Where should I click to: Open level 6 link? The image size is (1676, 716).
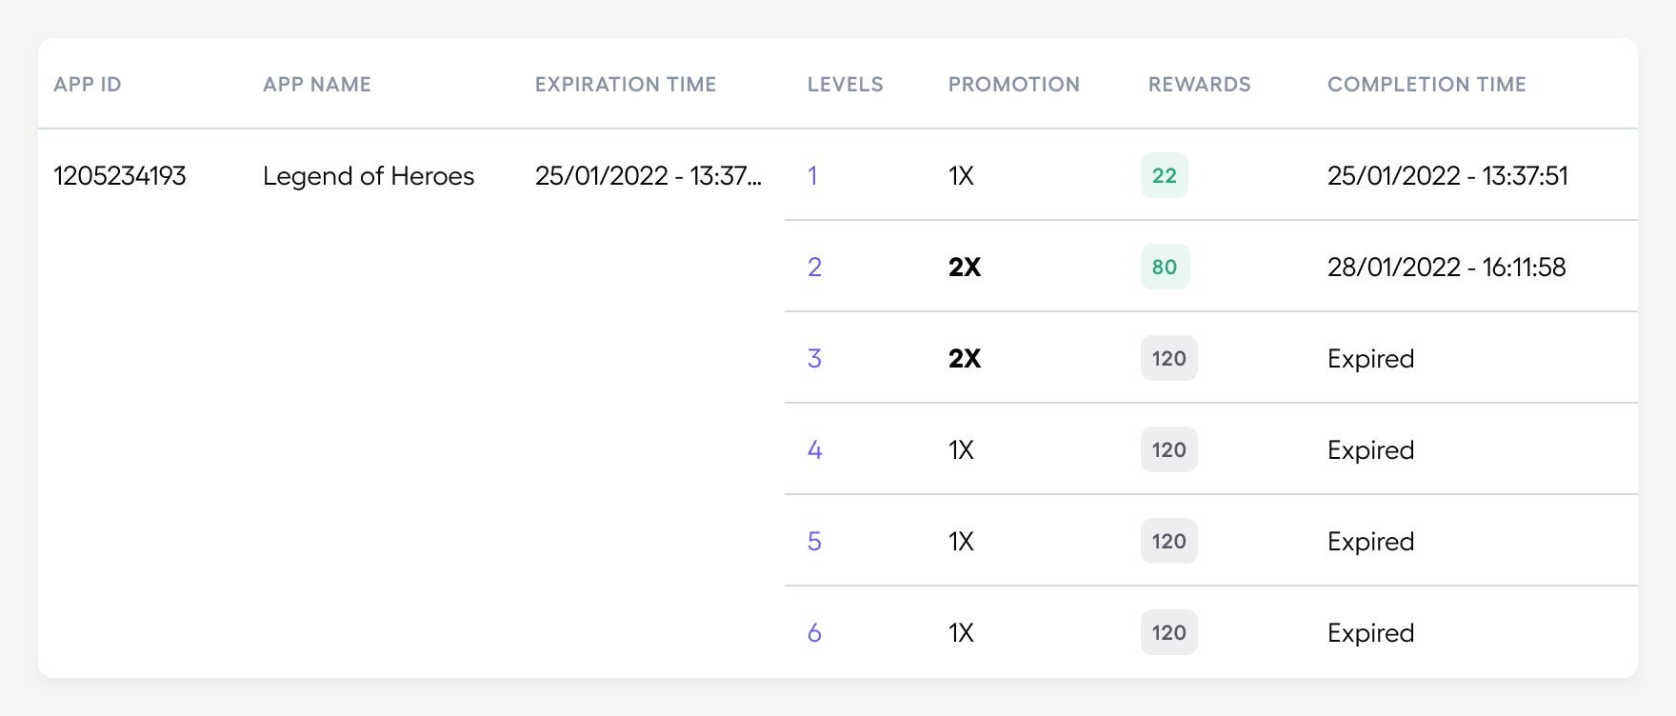(814, 632)
